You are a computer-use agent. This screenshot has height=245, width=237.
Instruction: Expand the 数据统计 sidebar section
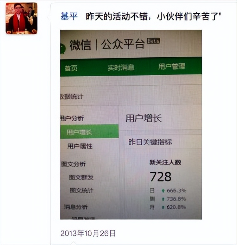(x=72, y=97)
